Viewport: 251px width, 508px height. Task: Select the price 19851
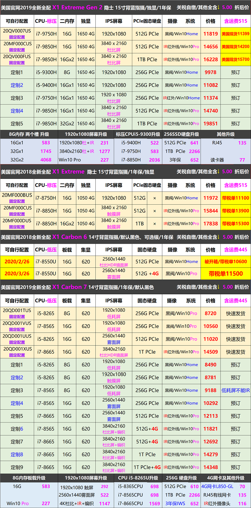211,123
